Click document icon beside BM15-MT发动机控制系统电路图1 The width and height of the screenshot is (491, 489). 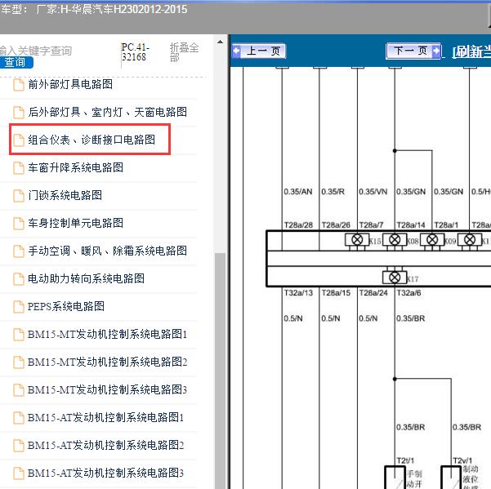(x=19, y=335)
